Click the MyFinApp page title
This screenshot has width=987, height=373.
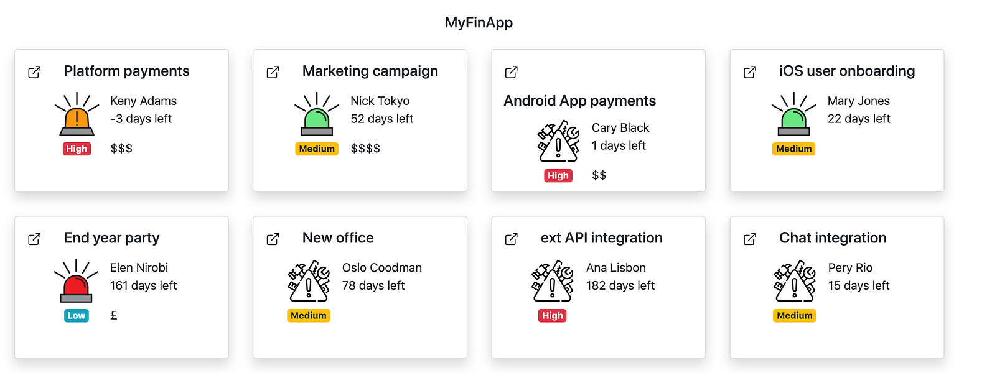[x=479, y=22]
